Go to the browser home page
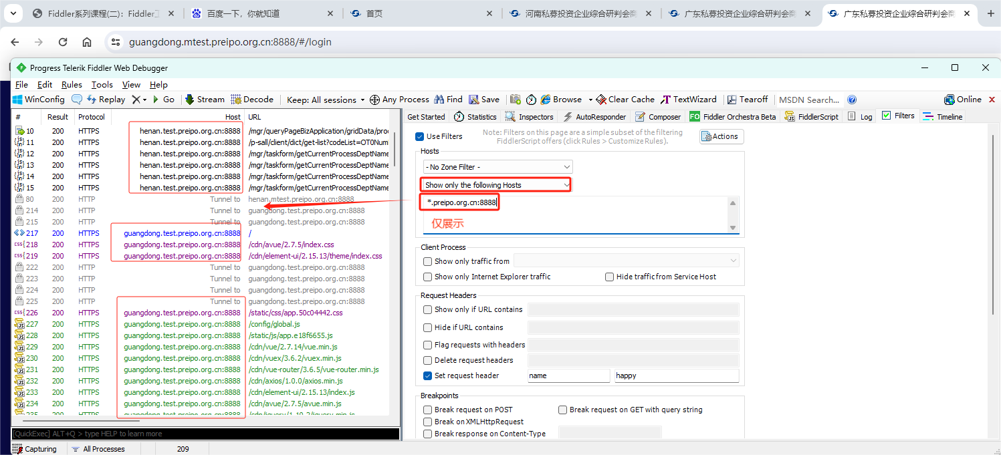 87,42
